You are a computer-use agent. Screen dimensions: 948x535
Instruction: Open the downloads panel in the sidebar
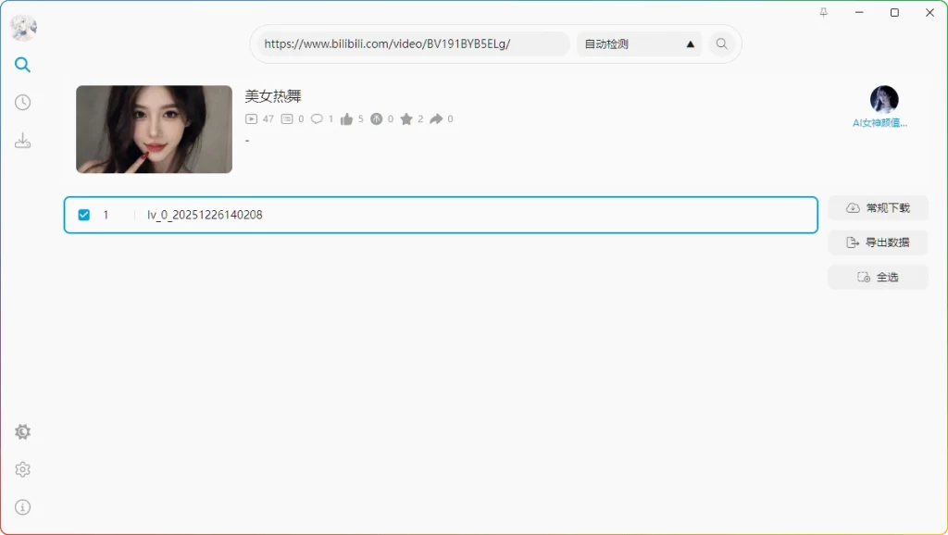pyautogui.click(x=22, y=140)
